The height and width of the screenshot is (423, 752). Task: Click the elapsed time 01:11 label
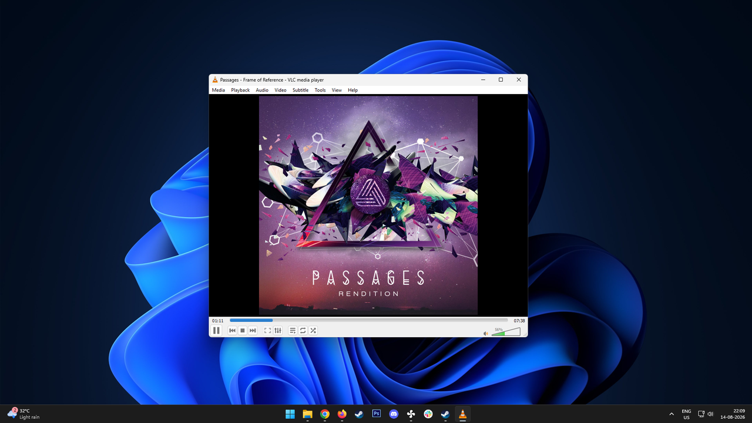(218, 321)
